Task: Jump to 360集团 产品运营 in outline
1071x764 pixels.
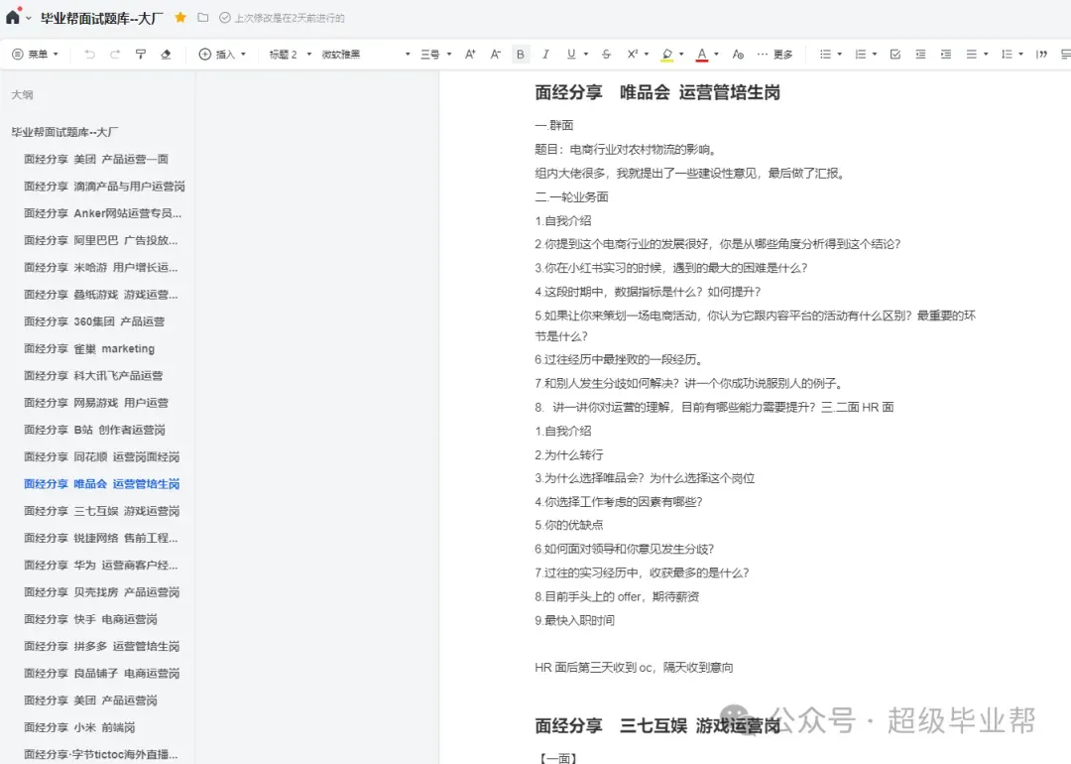Action: click(x=94, y=321)
